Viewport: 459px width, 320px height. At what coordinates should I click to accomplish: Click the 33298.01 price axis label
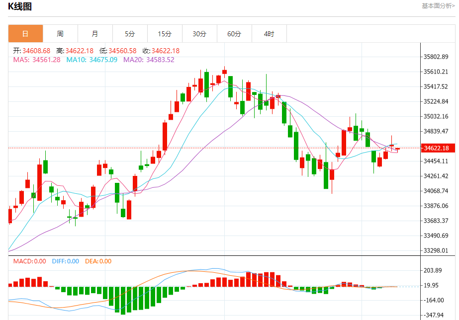436,250
